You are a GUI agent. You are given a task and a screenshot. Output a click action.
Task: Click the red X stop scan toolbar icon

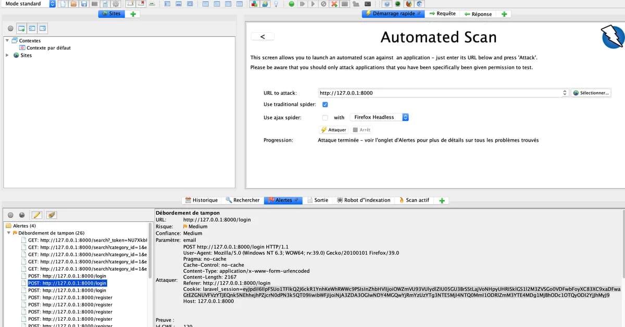333,5
